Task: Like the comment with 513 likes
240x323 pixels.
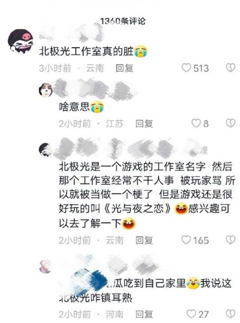Action: (x=186, y=68)
